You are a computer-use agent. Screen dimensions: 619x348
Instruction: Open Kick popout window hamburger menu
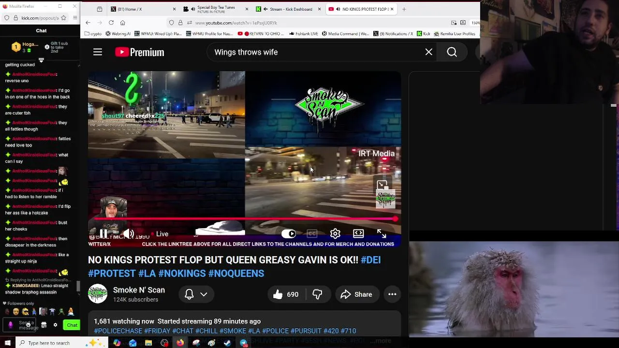[x=75, y=18]
